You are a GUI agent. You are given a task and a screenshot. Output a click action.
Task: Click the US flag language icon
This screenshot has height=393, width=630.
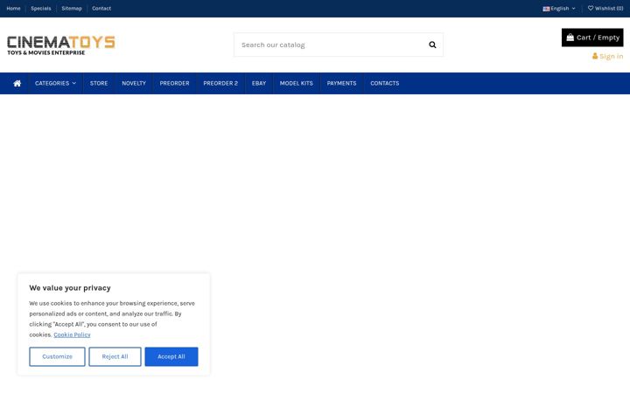(x=546, y=9)
